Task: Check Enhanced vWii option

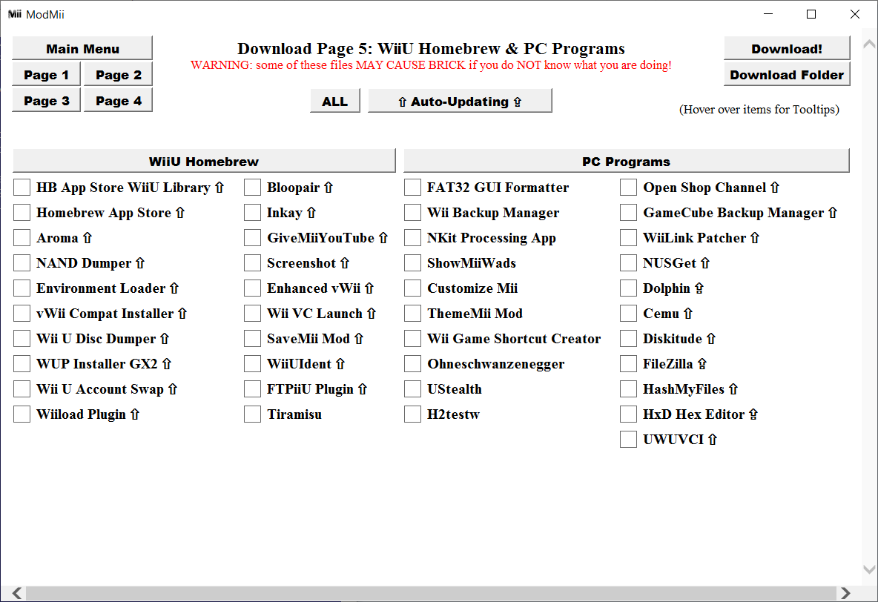Action: coord(253,288)
